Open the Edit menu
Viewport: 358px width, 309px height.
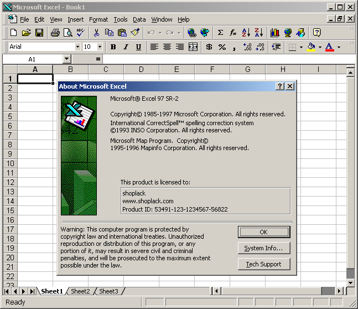(x=39, y=19)
